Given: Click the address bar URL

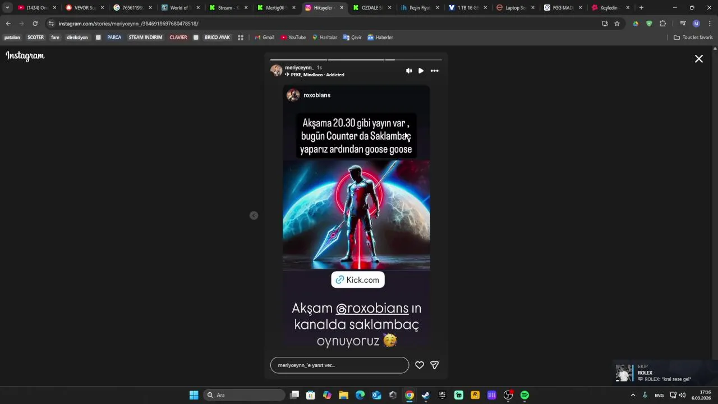Looking at the screenshot, I should 128,24.
